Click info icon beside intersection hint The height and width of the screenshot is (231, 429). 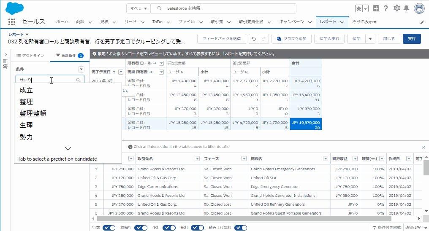[x=130, y=147]
